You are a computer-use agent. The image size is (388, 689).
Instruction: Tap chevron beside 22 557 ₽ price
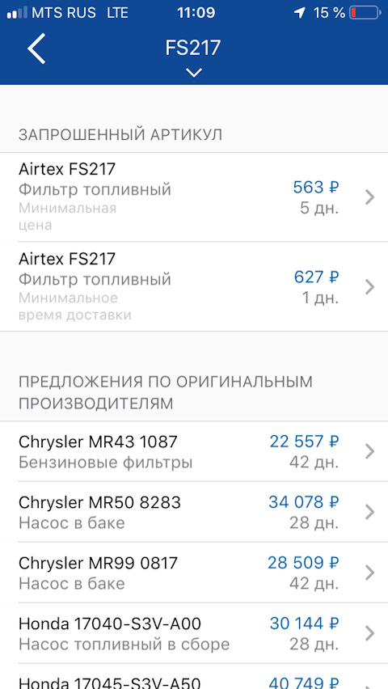369,451
